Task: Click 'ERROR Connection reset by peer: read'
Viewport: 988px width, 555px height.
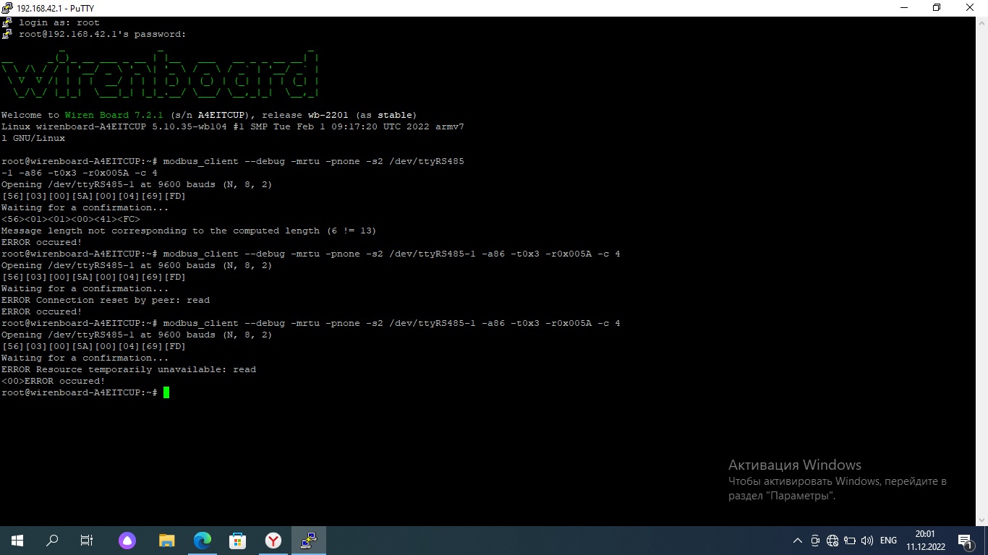Action: 106,300
